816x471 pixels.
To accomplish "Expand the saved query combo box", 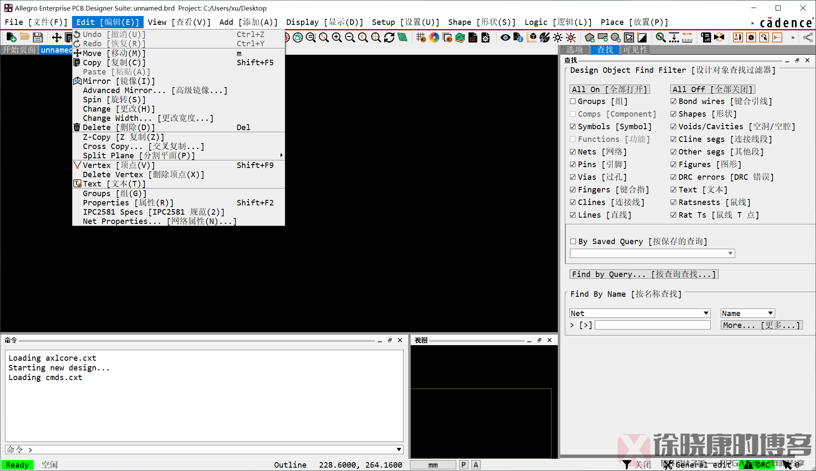I will point(730,253).
